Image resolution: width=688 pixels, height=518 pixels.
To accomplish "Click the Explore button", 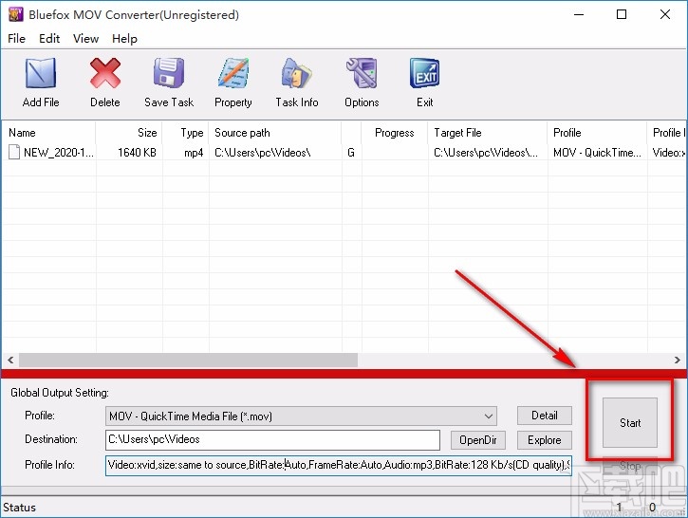I will pyautogui.click(x=545, y=440).
